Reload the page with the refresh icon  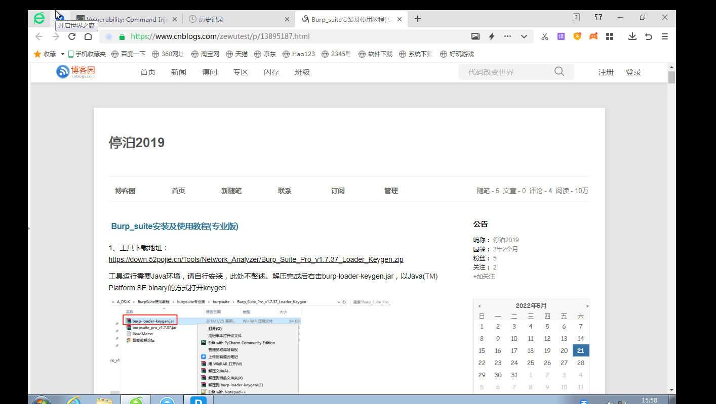coord(72,36)
